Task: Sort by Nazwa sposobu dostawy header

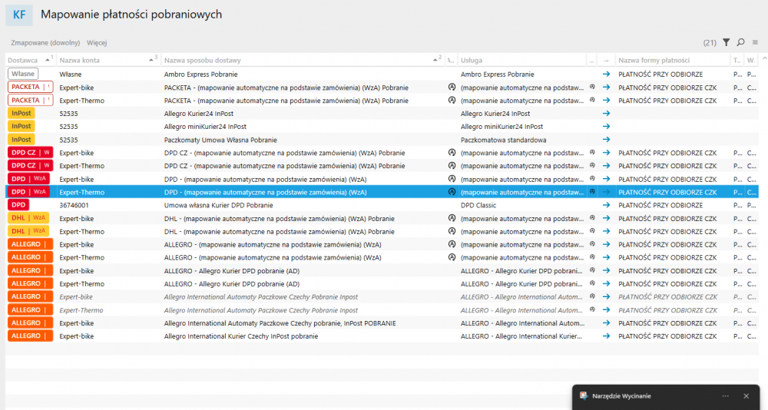Action: point(203,60)
